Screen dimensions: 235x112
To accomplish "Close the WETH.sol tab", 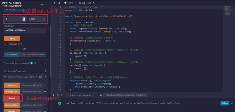I will 94,3.
